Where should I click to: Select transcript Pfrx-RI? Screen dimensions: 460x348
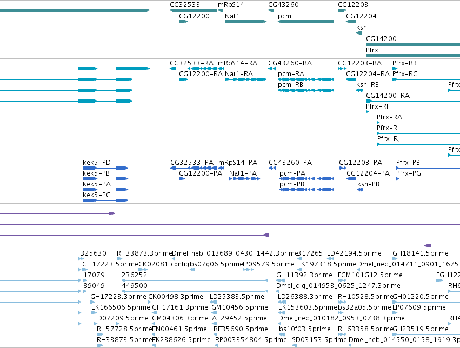[388, 128]
